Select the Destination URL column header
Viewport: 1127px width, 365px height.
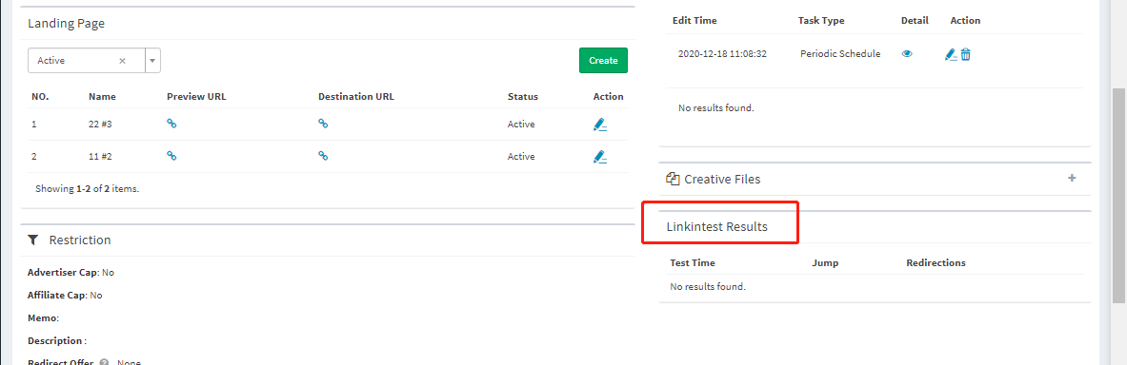tap(356, 96)
